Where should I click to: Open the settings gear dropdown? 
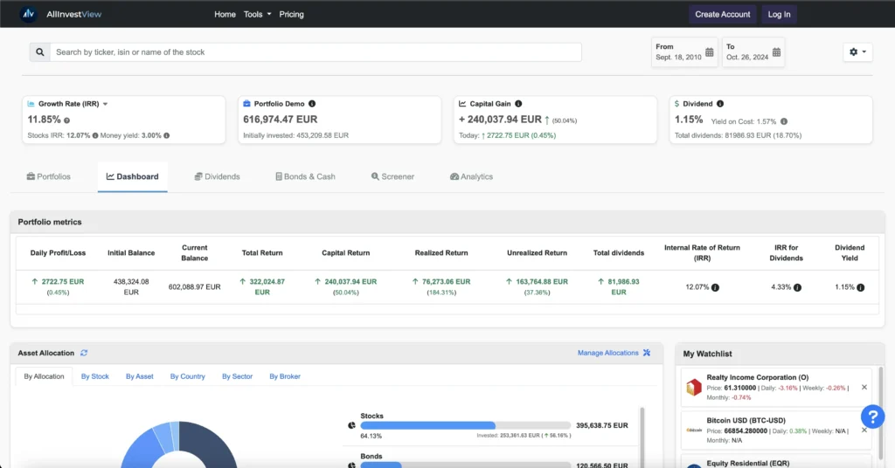857,52
